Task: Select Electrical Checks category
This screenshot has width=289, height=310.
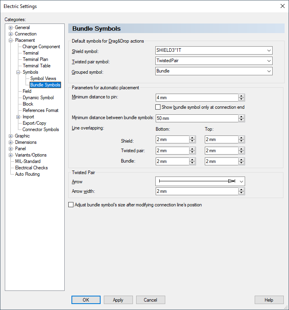Action: click(x=31, y=168)
